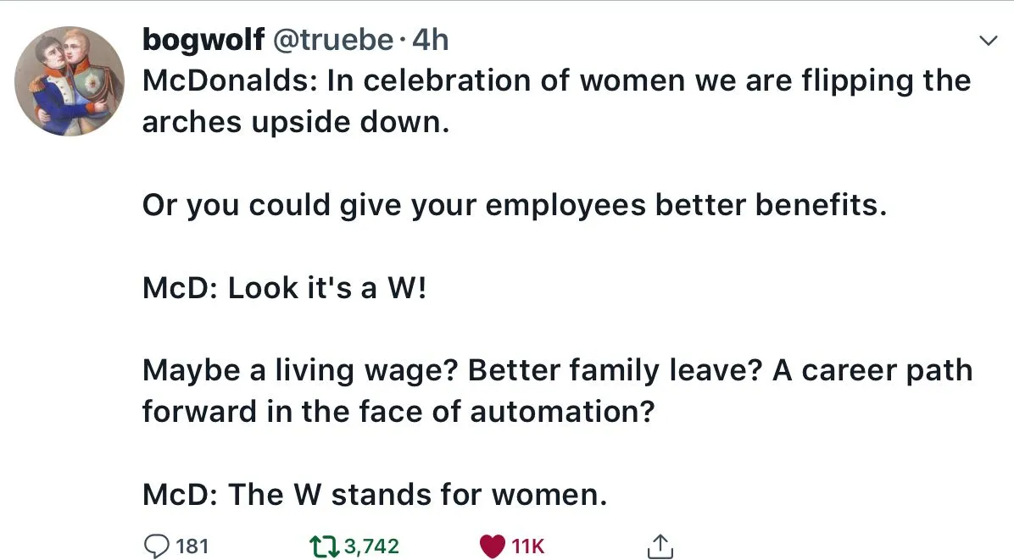This screenshot has height=560, width=1014.
Task: Click the 181 replies count
Action: coord(192,546)
